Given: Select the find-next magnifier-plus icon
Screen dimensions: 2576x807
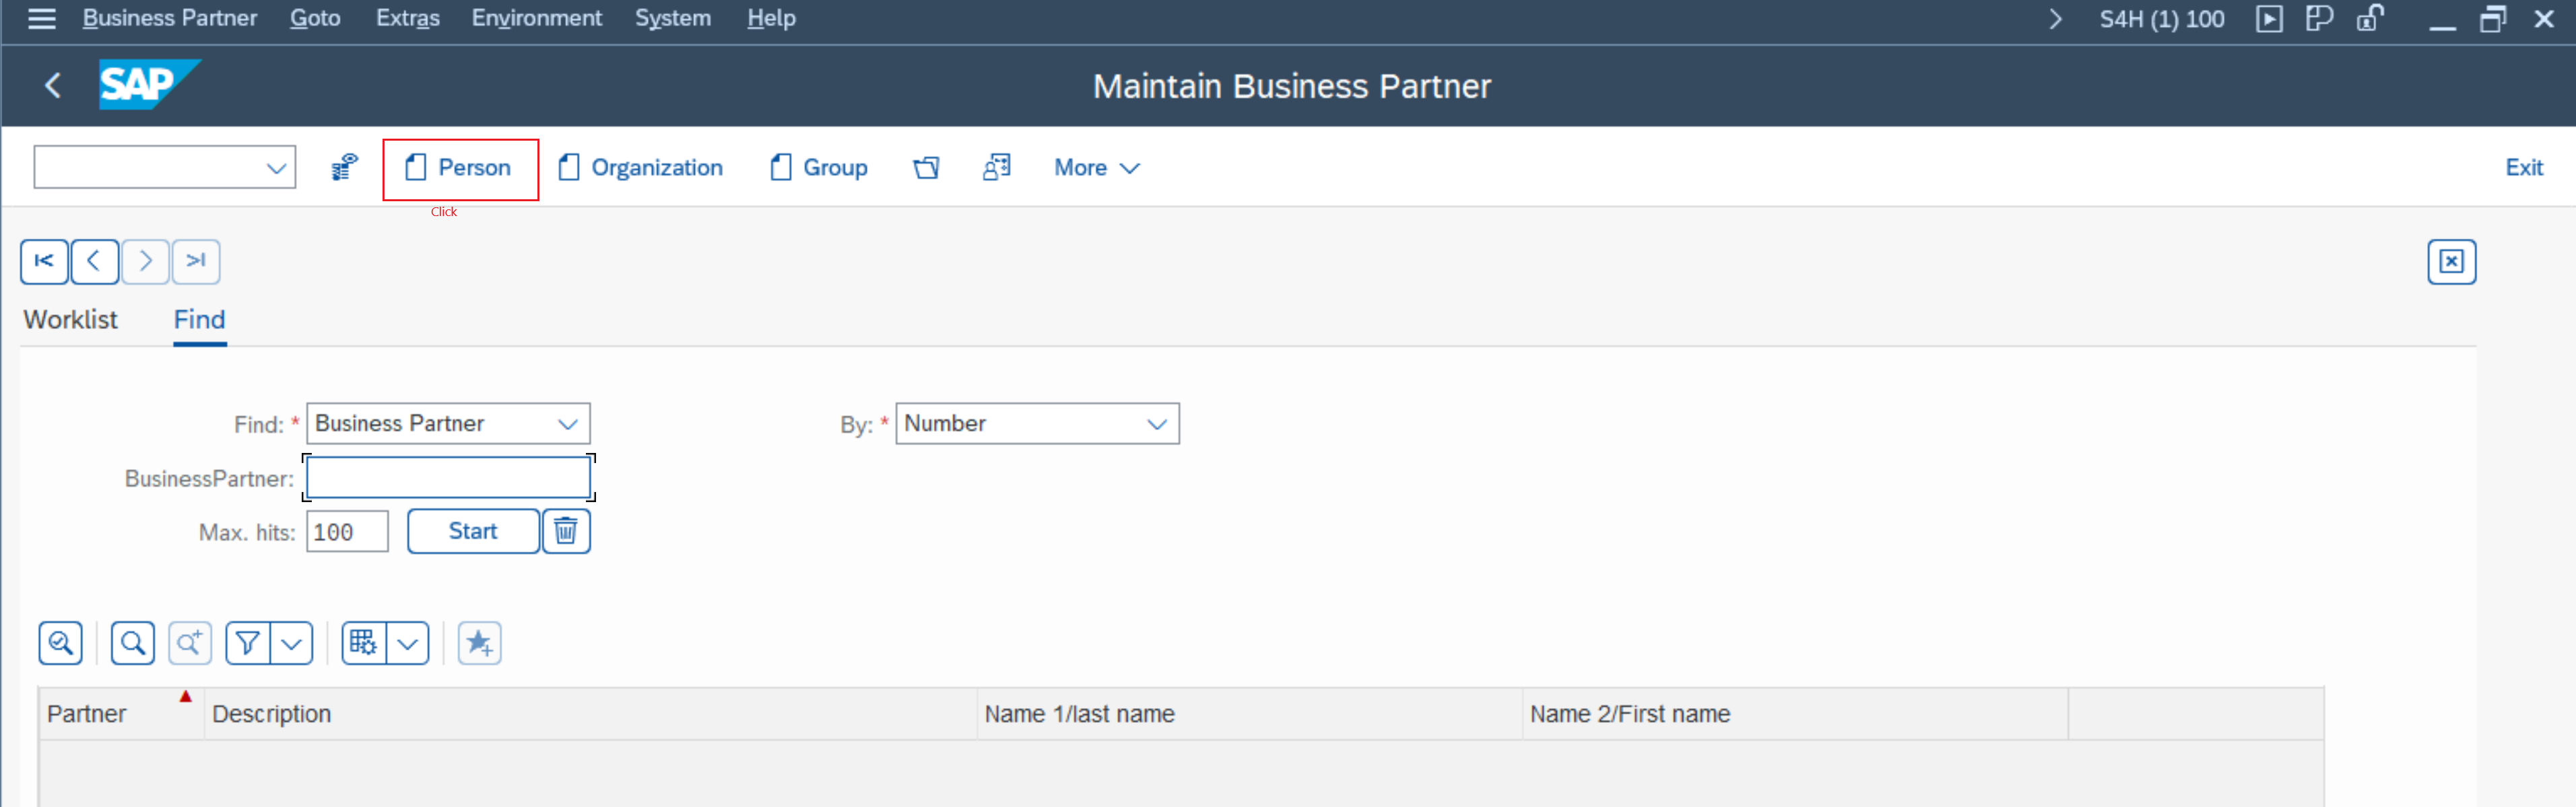Looking at the screenshot, I should click(190, 643).
